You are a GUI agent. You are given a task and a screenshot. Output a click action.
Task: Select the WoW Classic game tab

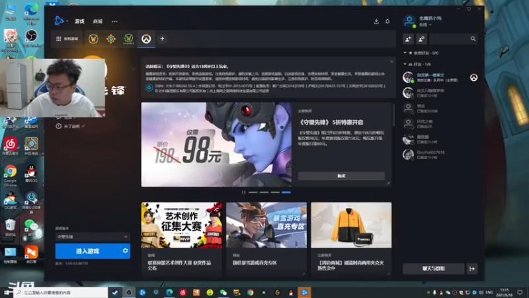tap(128, 39)
